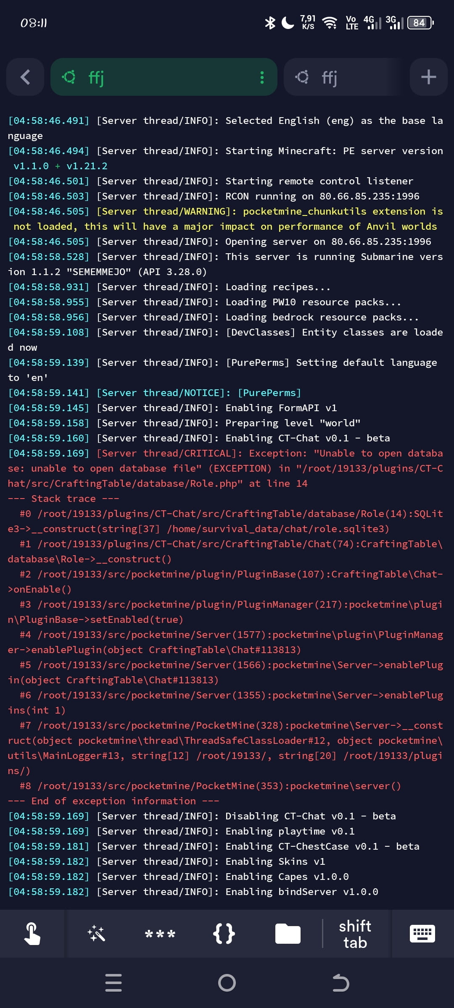Open the three-dot menu on active ffj tab

[262, 77]
